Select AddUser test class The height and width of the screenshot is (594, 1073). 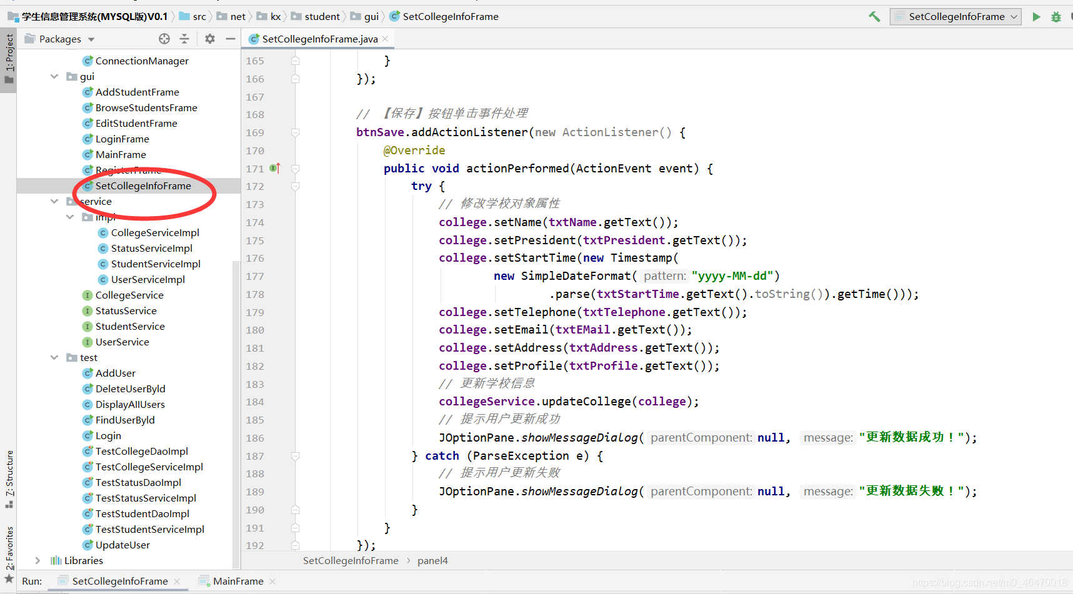pos(115,373)
